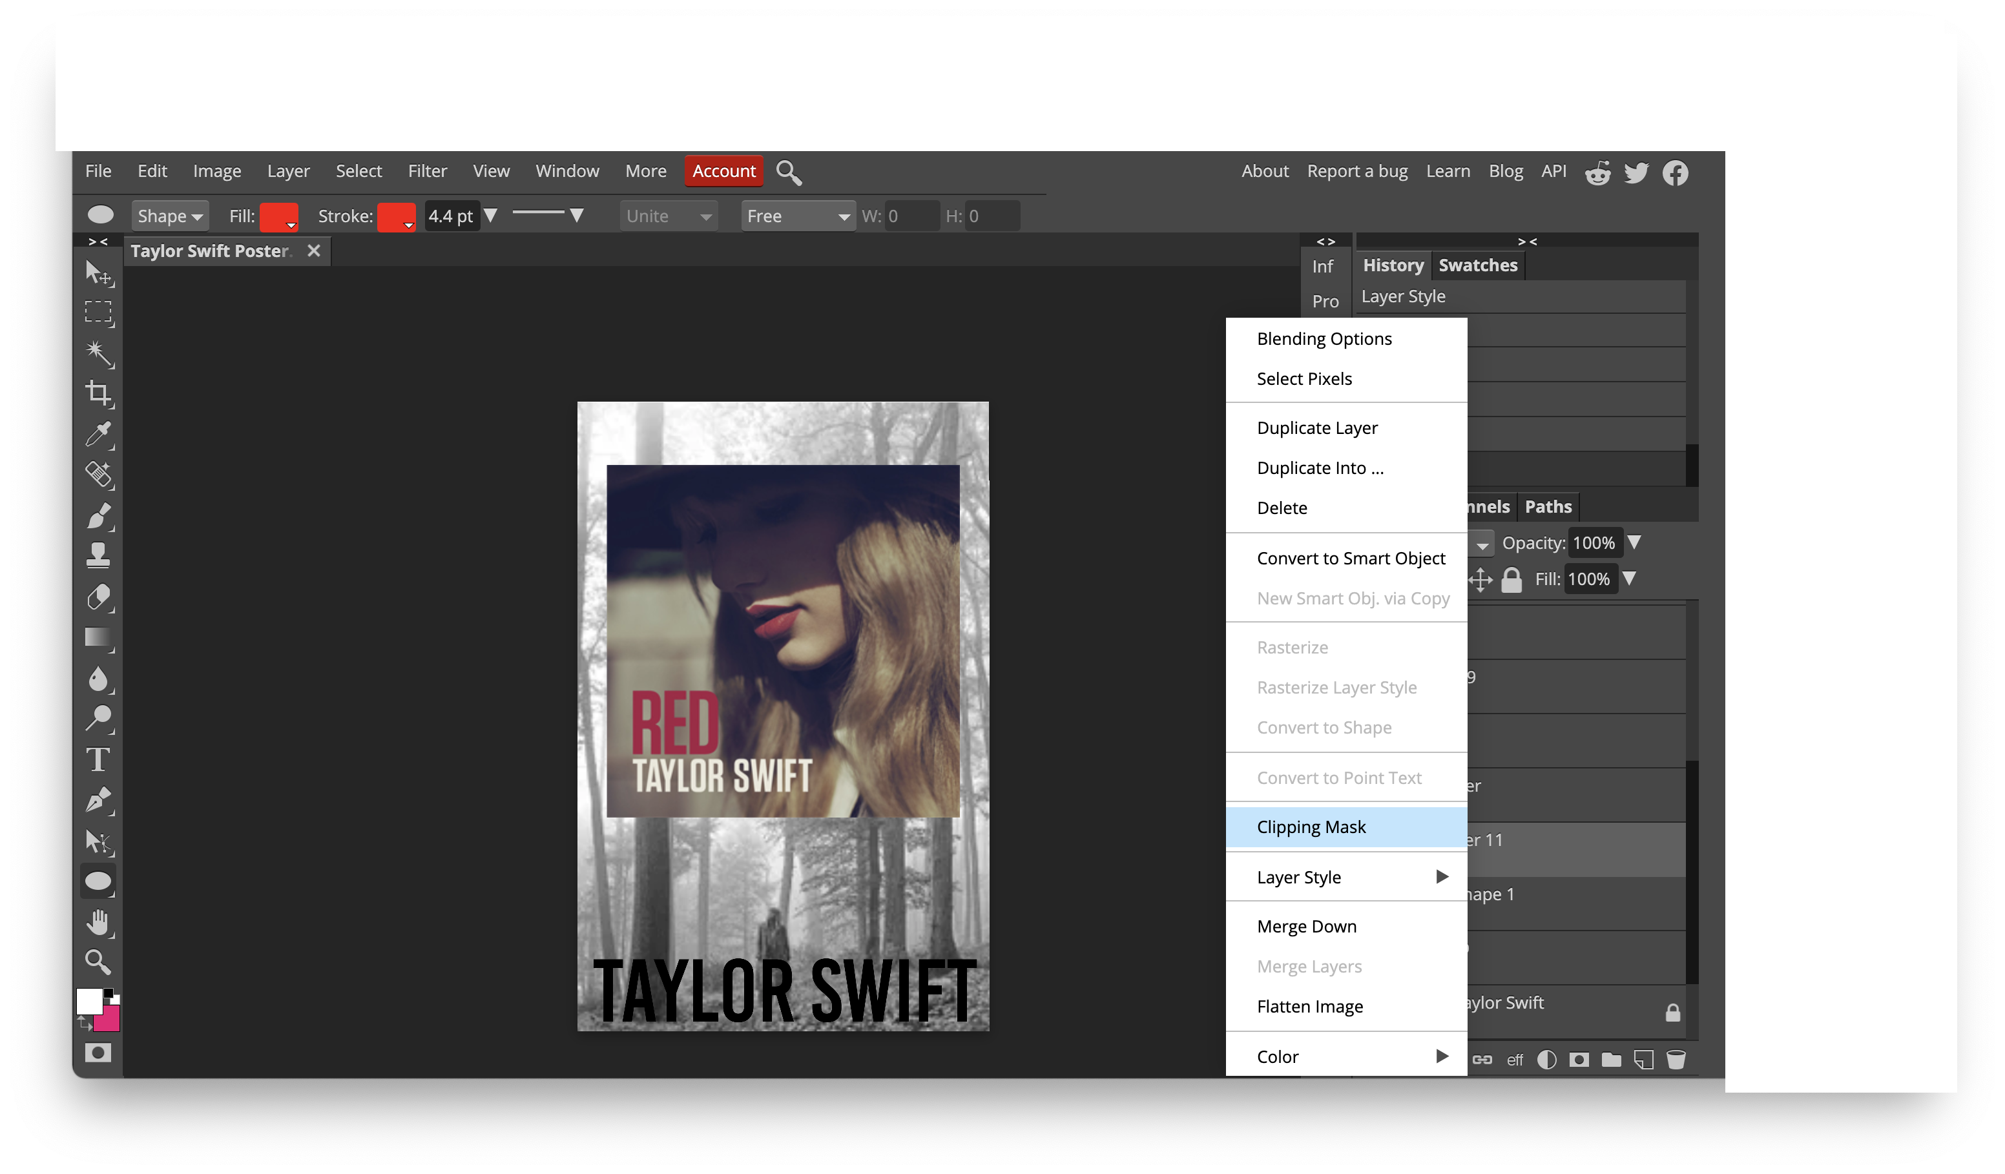Open the Reddit icon link

pos(1597,172)
